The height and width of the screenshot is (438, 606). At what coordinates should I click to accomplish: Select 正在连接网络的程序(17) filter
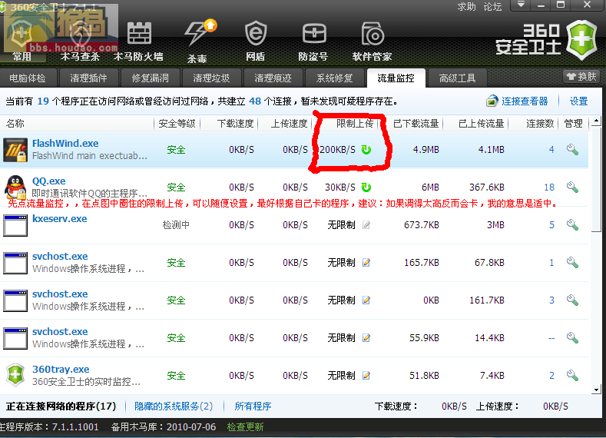tap(61, 406)
